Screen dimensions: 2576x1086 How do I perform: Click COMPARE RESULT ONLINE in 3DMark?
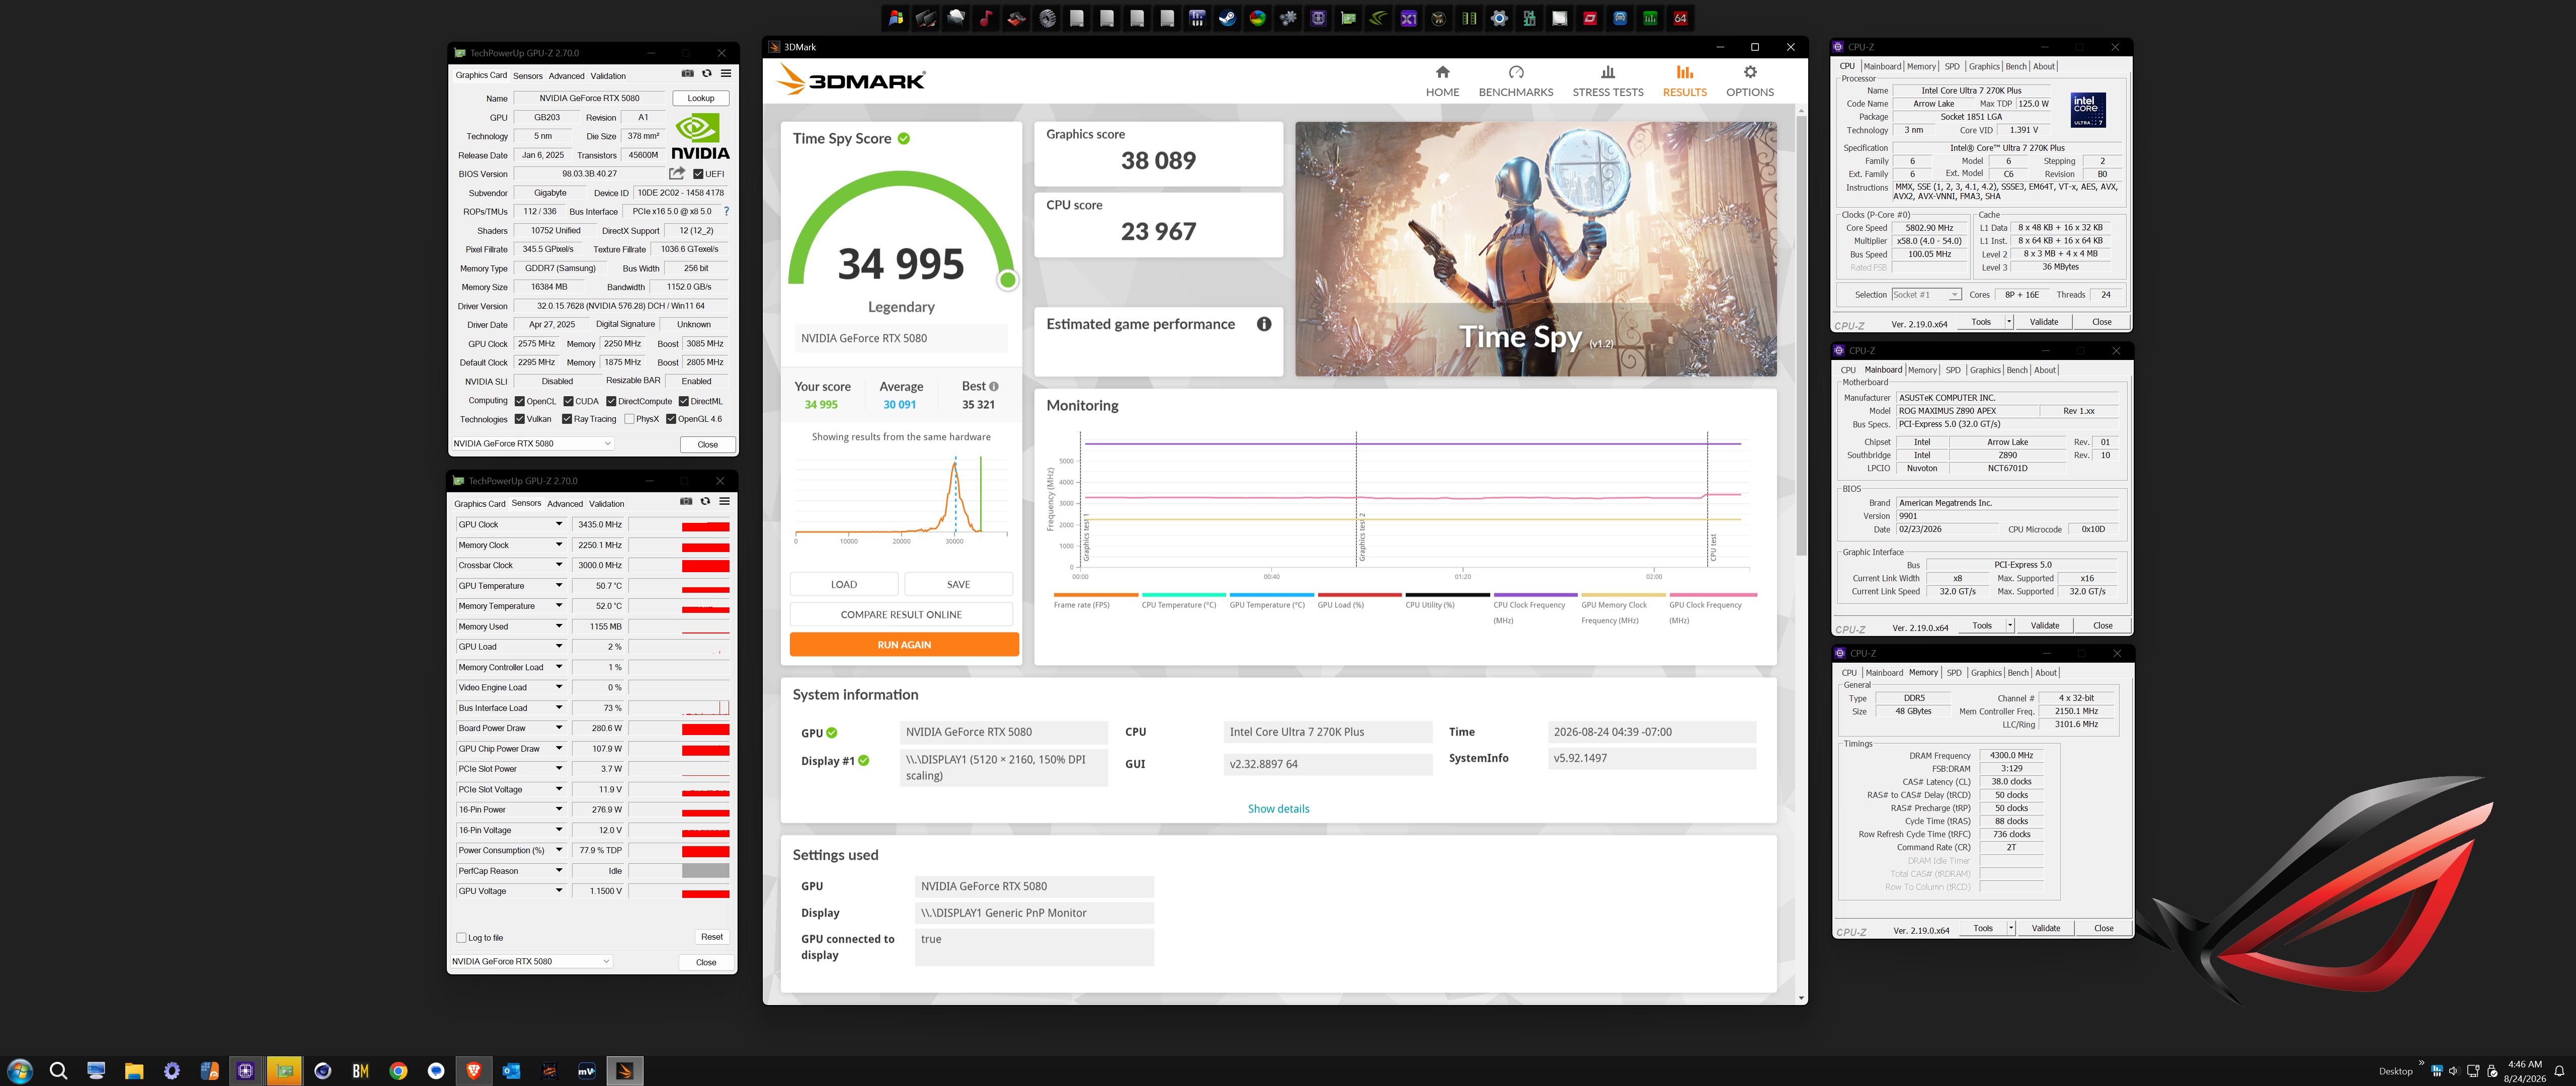coord(901,614)
